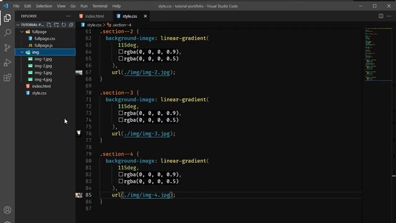
Task: Refresh the Explorer file tree
Action: (64, 25)
